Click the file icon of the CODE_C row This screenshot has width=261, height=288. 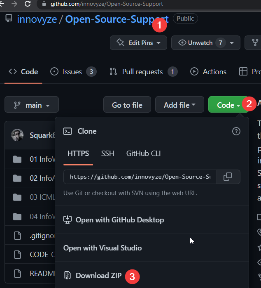[18, 255]
